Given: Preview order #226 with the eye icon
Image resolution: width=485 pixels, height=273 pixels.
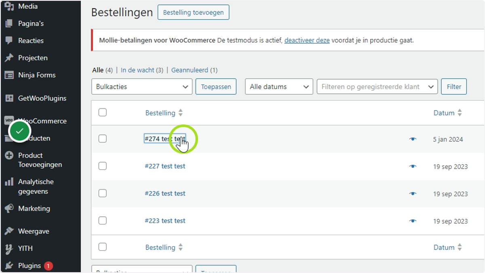Looking at the screenshot, I should tap(413, 194).
